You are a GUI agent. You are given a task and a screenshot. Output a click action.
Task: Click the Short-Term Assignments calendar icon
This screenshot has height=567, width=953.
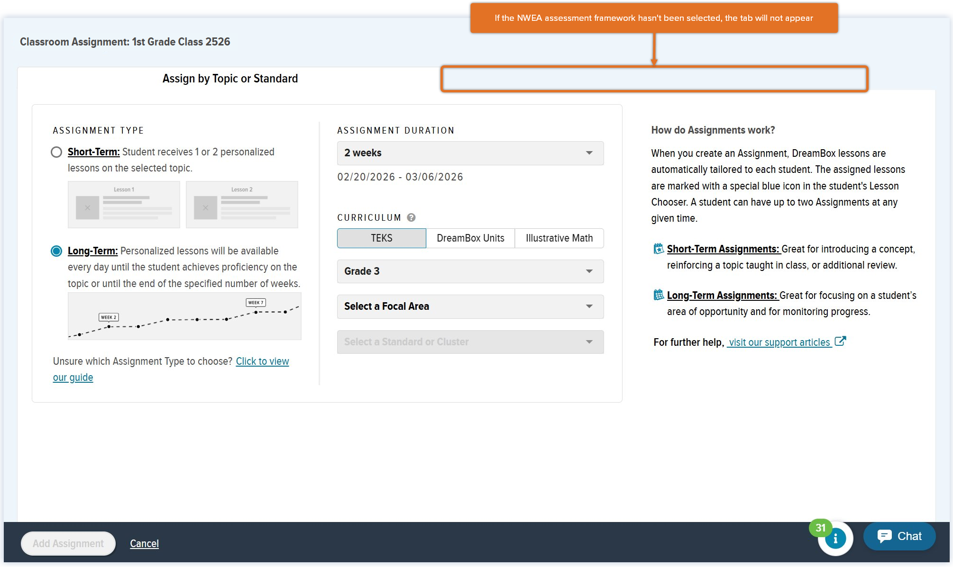[x=658, y=249]
